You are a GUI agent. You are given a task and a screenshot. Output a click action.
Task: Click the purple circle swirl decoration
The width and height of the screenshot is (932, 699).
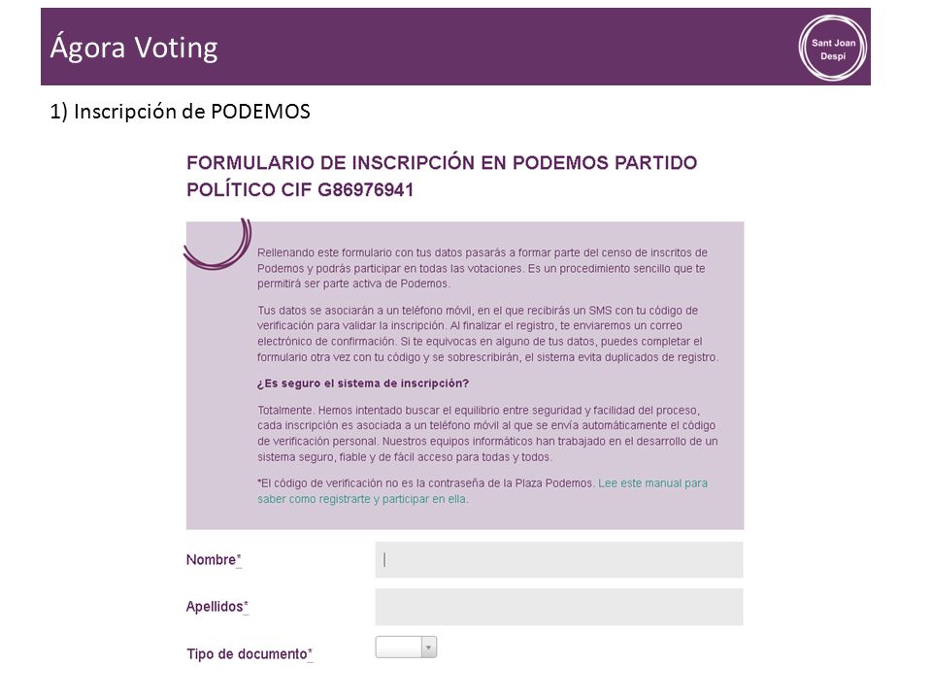click(217, 245)
